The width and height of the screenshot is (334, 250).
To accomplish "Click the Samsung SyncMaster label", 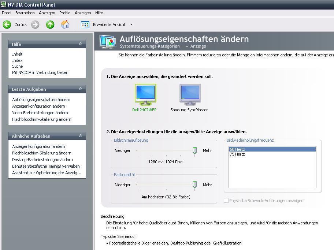I will 189,110.
